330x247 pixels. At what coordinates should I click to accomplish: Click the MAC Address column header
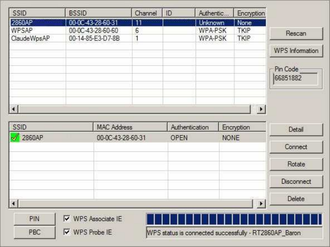tap(130, 127)
